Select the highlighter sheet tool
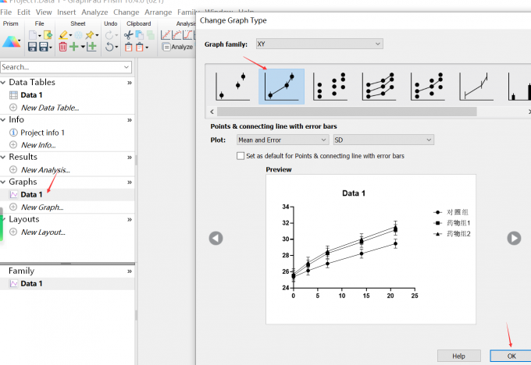 coord(63,35)
